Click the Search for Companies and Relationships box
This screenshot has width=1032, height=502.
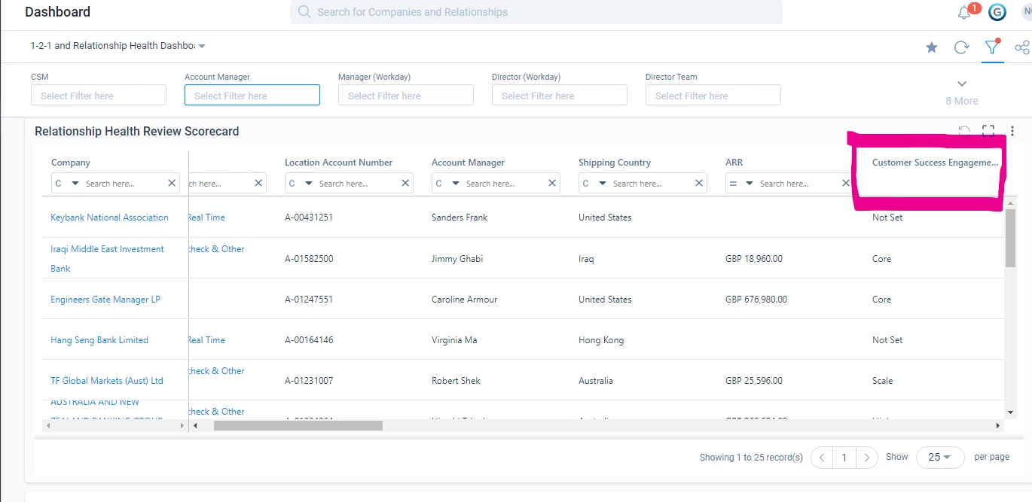(536, 12)
